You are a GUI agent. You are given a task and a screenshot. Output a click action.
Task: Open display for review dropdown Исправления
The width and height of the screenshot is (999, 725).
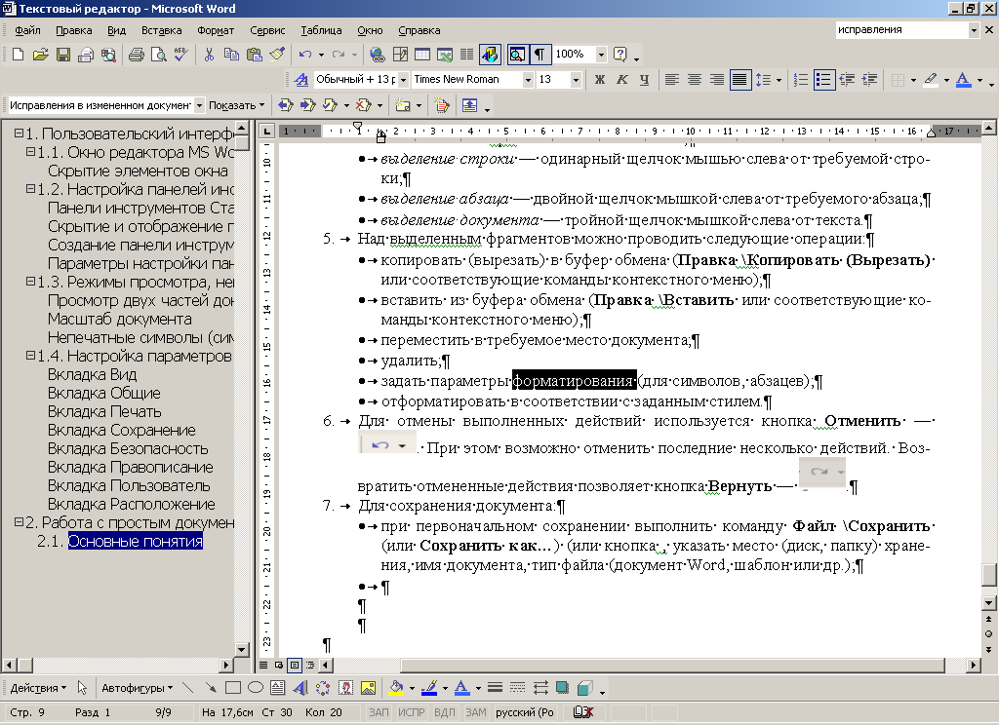pos(199,105)
